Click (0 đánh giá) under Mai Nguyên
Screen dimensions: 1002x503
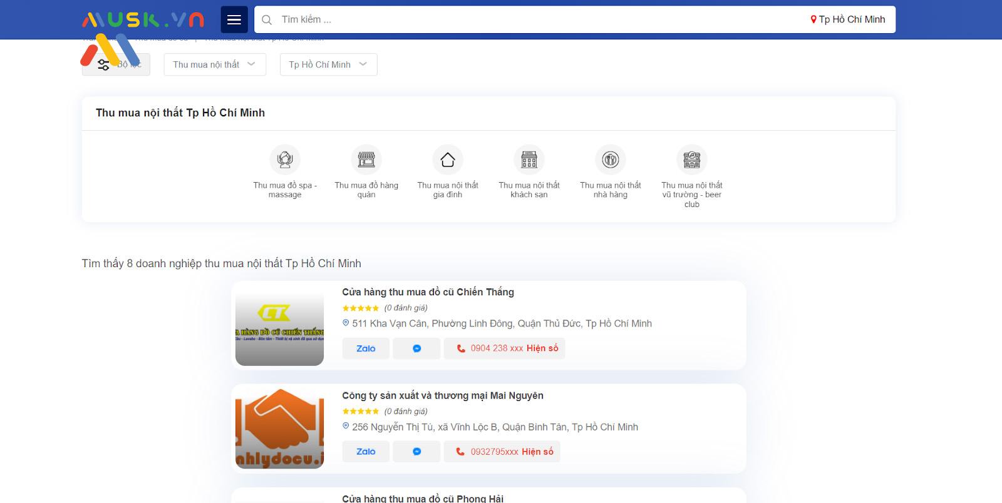tap(406, 411)
